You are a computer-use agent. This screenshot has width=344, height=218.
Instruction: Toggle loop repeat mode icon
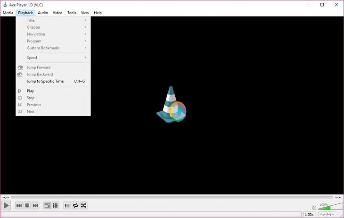tap(75, 205)
